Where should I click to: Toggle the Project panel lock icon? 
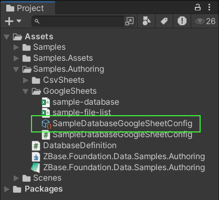(197, 7)
